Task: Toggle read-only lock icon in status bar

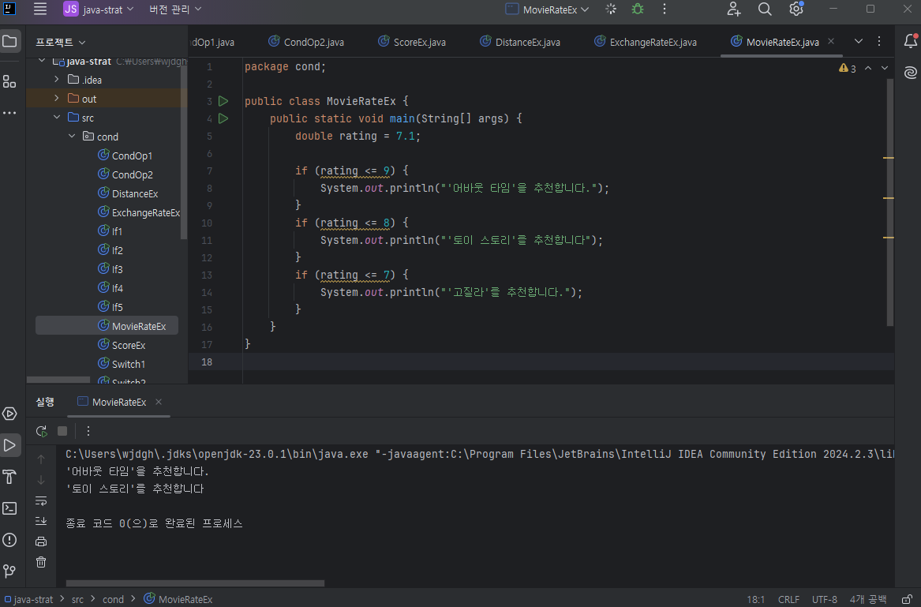Action: 908,599
